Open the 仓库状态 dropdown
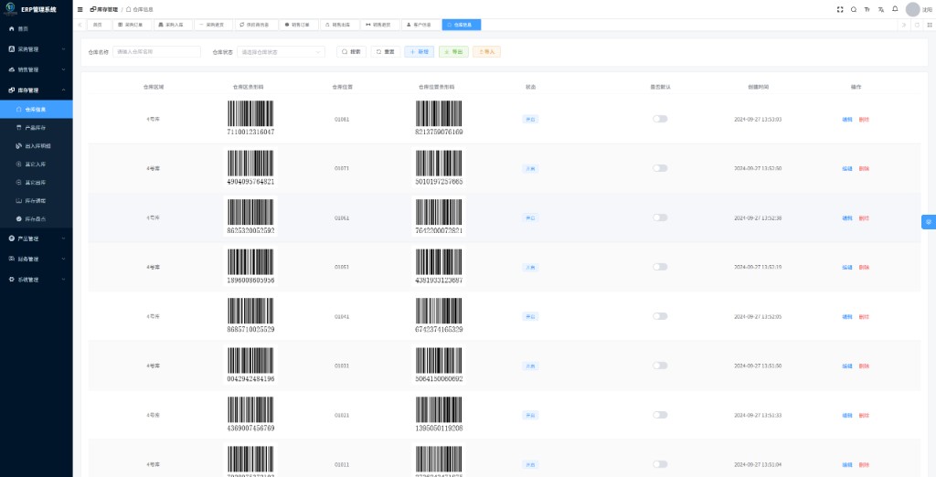Image resolution: width=936 pixels, height=477 pixels. click(282, 52)
